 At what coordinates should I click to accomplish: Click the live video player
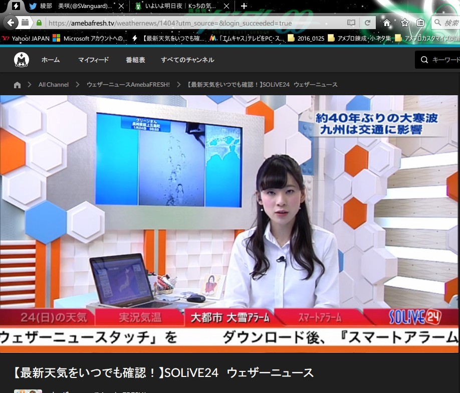pos(229,224)
